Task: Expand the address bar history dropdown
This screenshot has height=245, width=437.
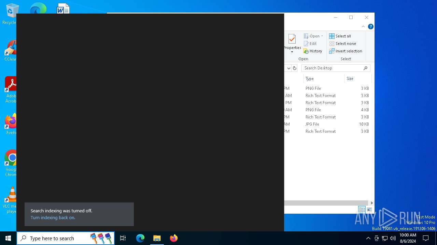Action: pos(288,68)
